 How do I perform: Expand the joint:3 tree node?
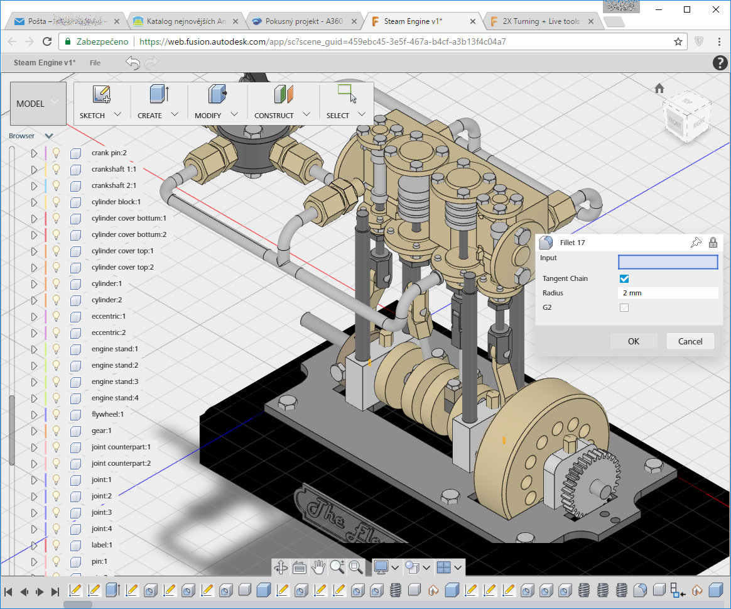click(34, 512)
